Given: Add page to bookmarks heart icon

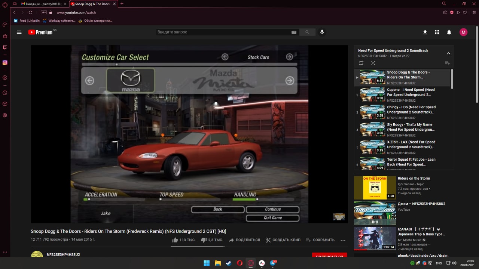Looking at the screenshot, I should pos(465,12).
